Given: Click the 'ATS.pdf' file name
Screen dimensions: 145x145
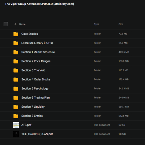Looking at the screenshot, I should click(x=26, y=125).
